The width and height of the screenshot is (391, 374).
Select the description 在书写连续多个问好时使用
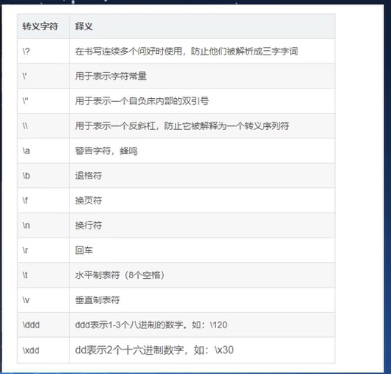click(128, 51)
